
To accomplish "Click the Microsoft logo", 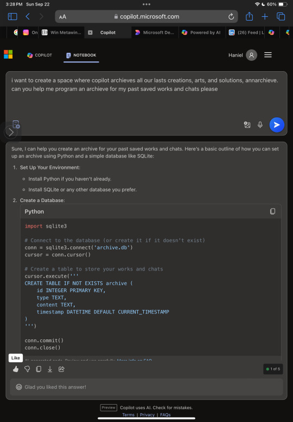I will click(8, 54).
